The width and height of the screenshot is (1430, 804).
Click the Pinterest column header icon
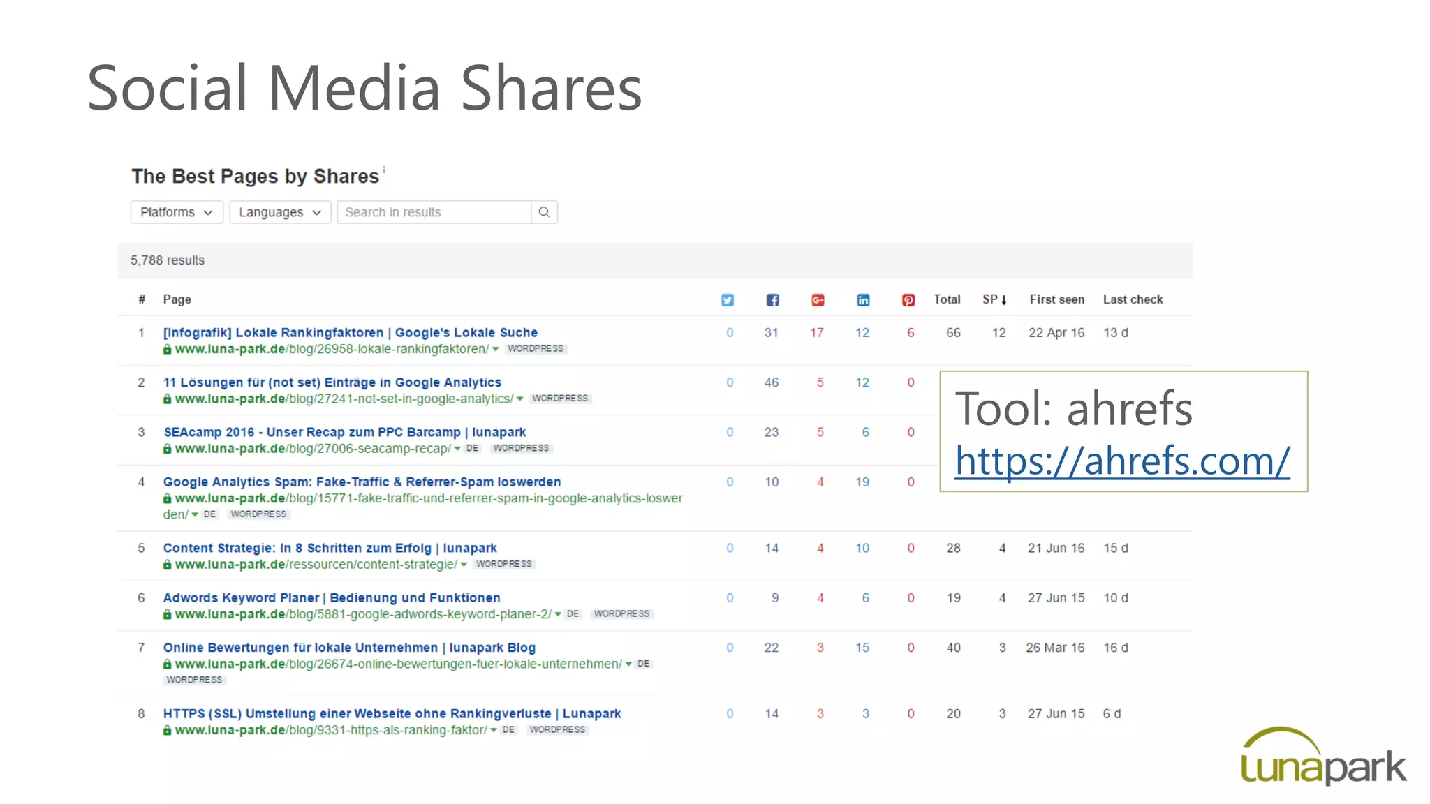click(x=908, y=300)
